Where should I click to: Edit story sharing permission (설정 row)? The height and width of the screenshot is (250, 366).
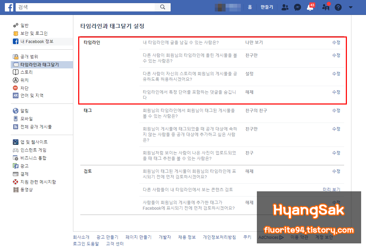tap(336, 74)
